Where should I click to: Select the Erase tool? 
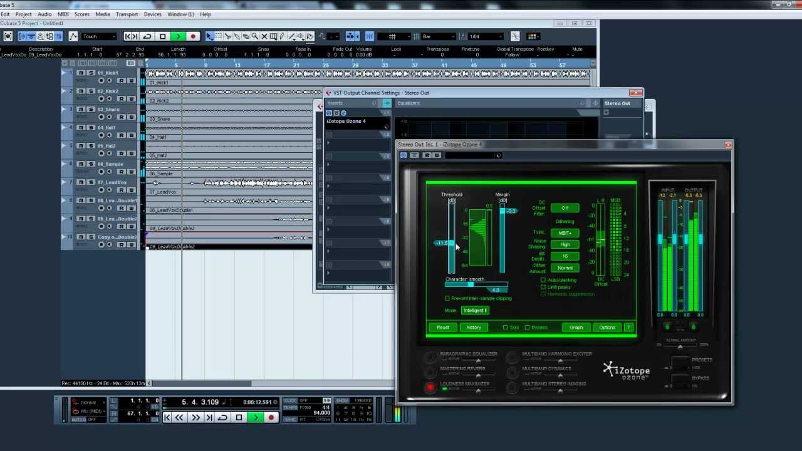point(246,36)
